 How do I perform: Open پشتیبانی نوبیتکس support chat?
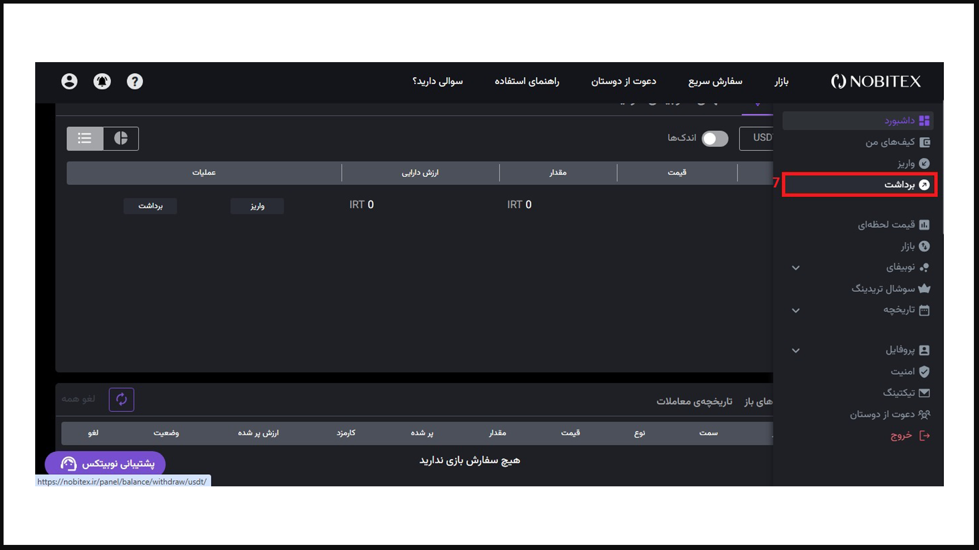coord(105,463)
